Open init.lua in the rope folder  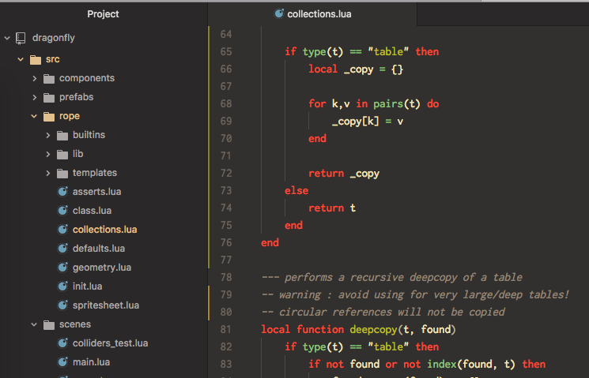88,286
